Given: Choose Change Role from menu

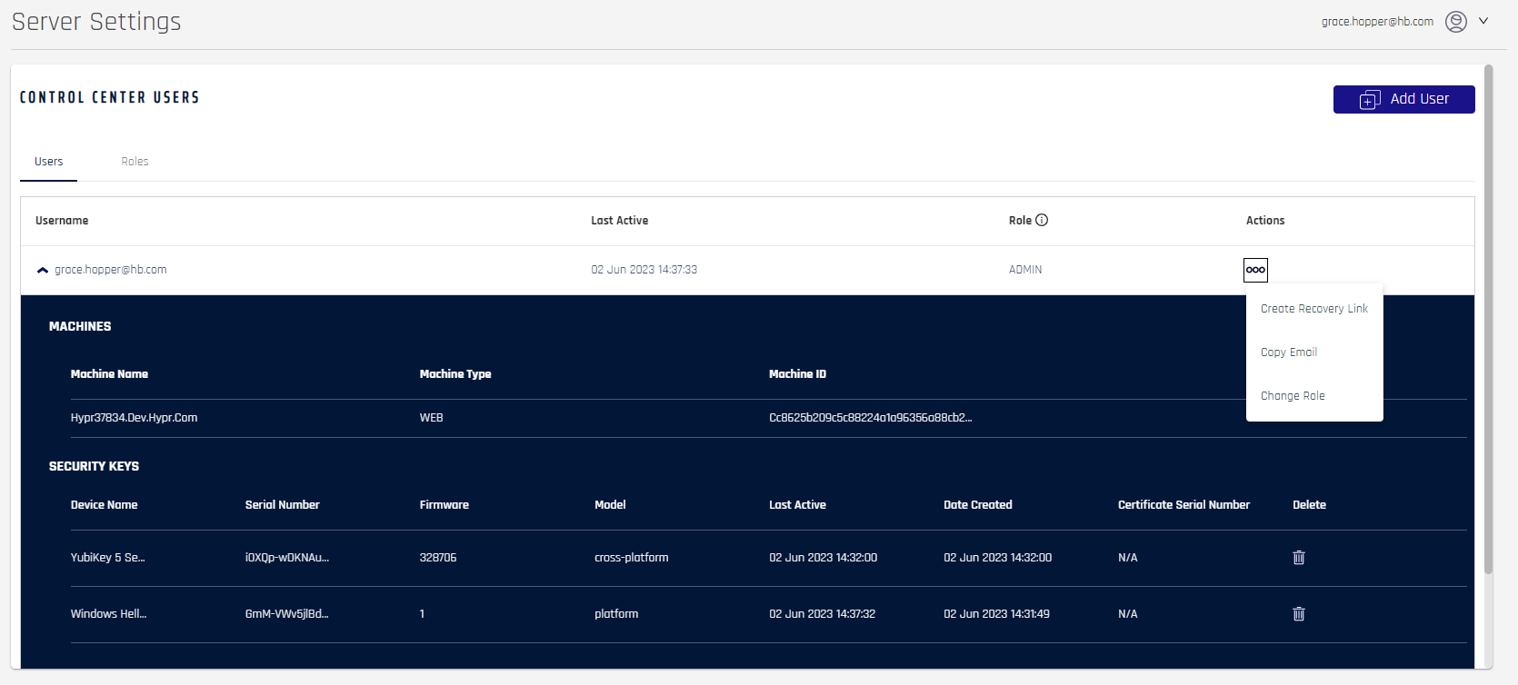Looking at the screenshot, I should [1293, 396].
